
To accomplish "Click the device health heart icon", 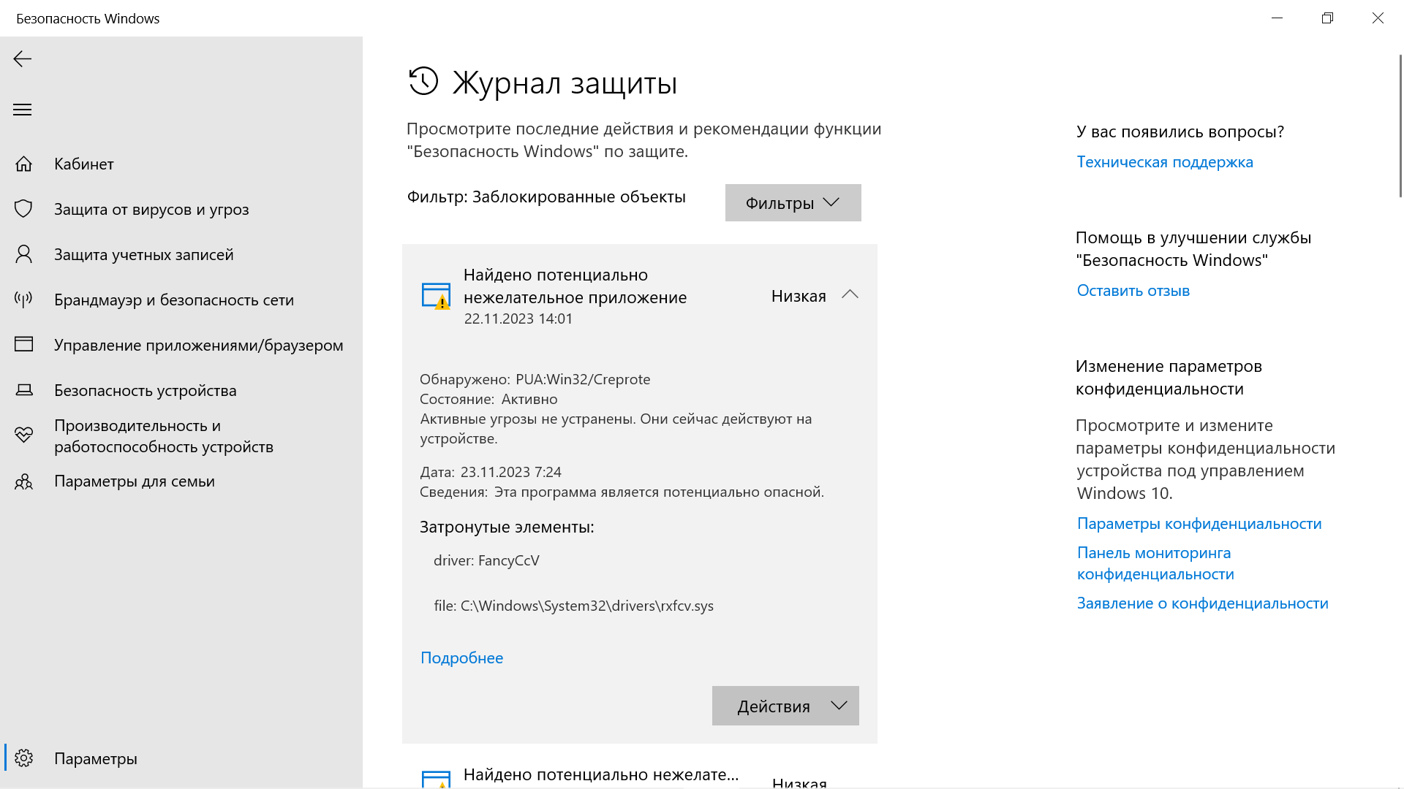I will tap(23, 435).
